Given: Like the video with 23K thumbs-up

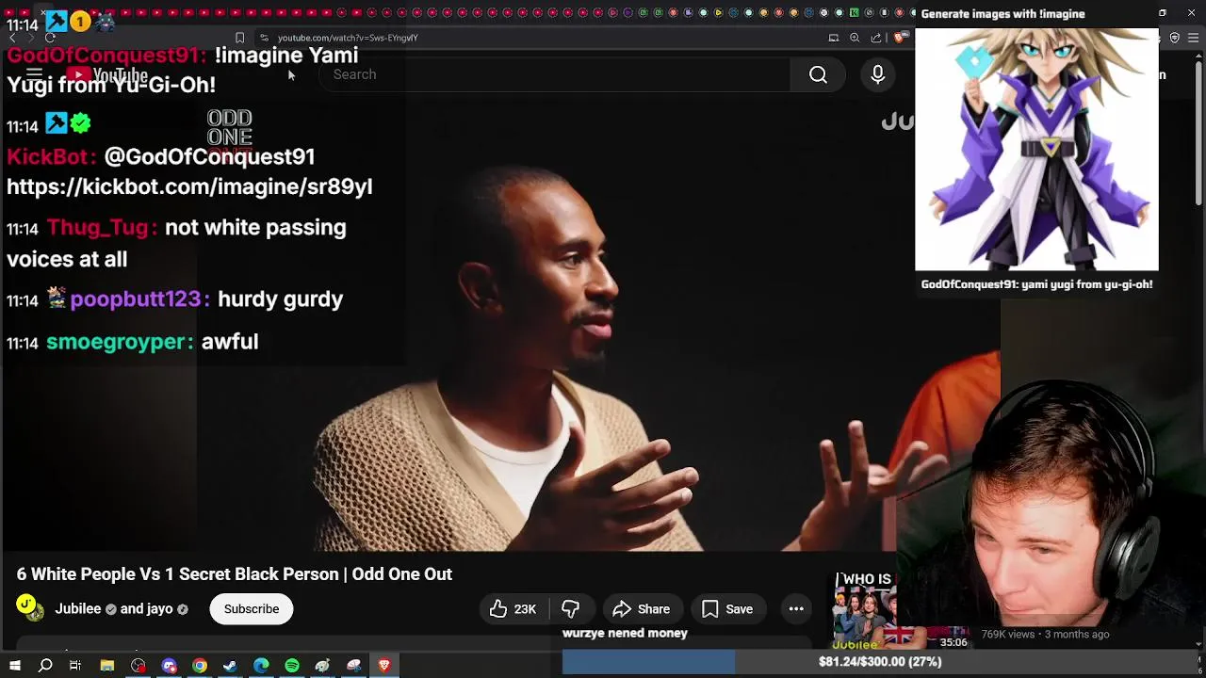Looking at the screenshot, I should point(513,609).
